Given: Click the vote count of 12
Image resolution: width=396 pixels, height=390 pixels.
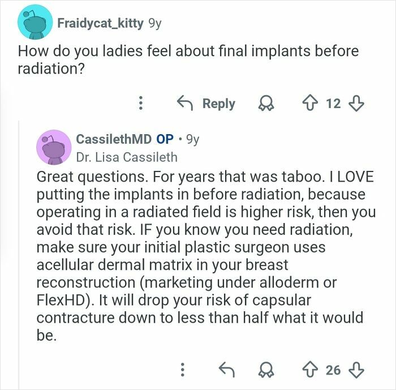Looking at the screenshot, I should 334,104.
